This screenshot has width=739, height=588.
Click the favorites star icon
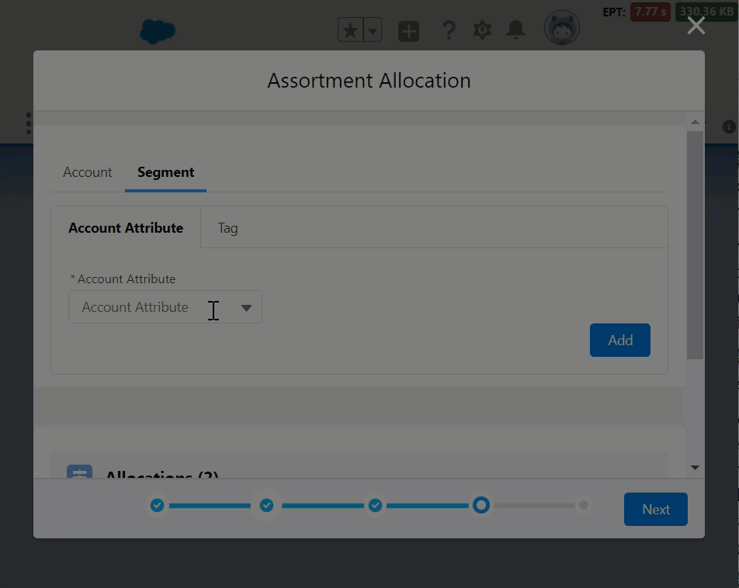[x=351, y=31]
